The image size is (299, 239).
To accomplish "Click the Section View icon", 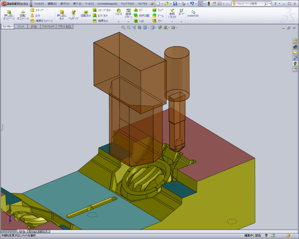I will (x=140, y=27).
